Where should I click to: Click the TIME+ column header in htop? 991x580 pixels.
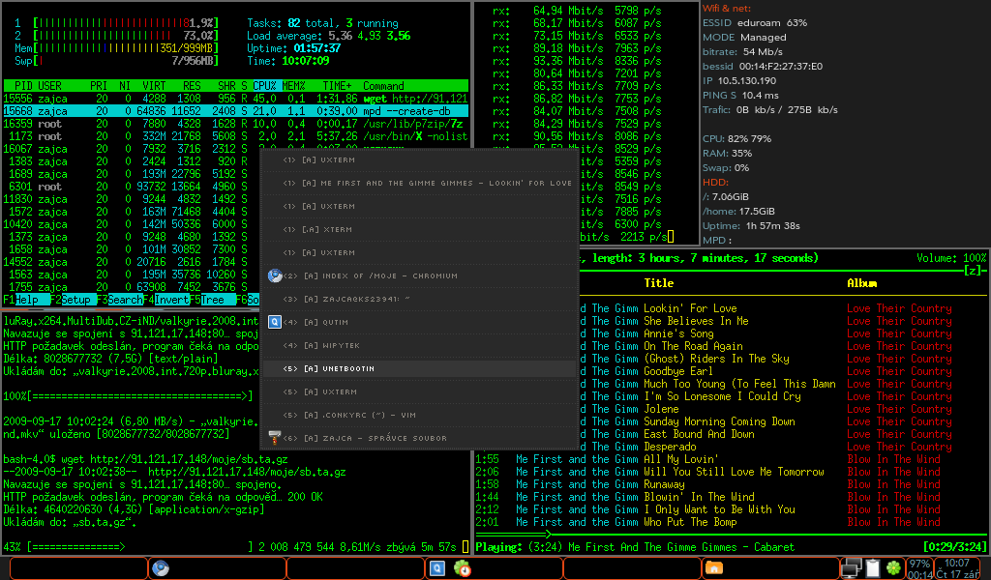pyautogui.click(x=337, y=86)
